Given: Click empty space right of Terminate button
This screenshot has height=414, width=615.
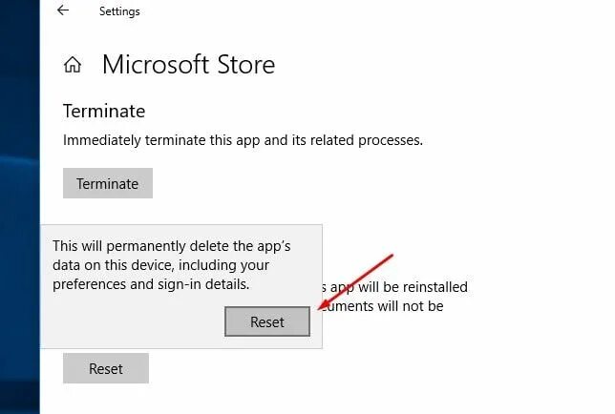Looking at the screenshot, I should point(334,183).
